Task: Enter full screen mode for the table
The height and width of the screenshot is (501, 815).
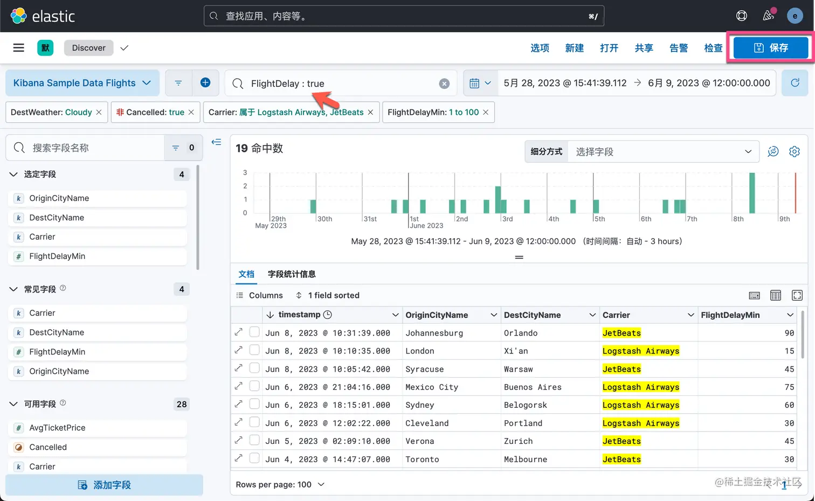Action: click(x=797, y=295)
